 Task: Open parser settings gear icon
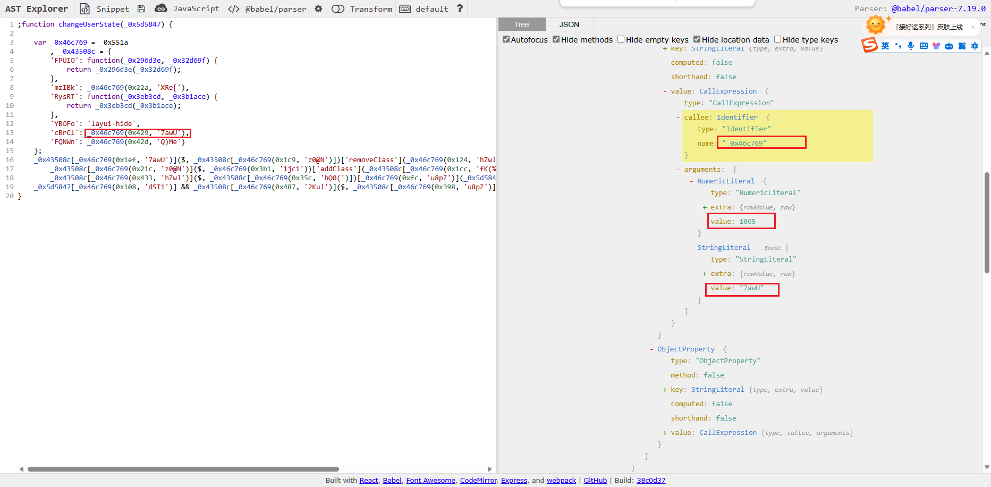click(x=318, y=9)
